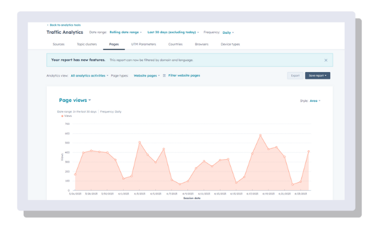Dismiss the new features banner
The image size is (373, 239).
326,60
